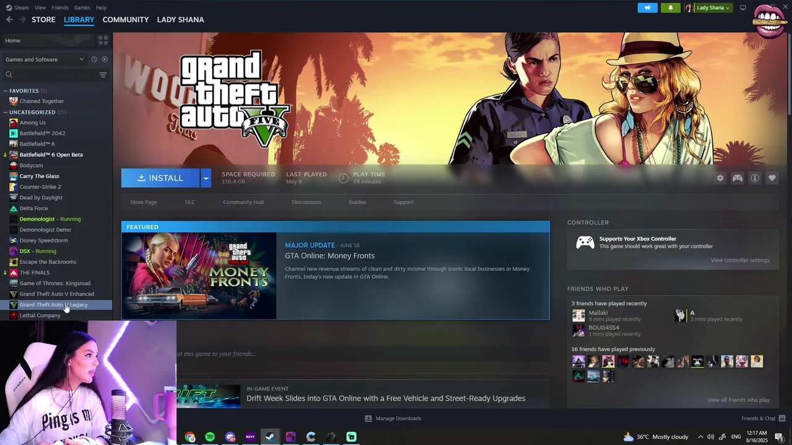Open the announcements megaphone button
This screenshot has height=445, width=792.
(647, 7)
